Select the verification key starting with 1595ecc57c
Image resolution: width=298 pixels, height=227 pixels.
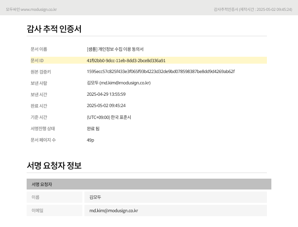coord(161,72)
